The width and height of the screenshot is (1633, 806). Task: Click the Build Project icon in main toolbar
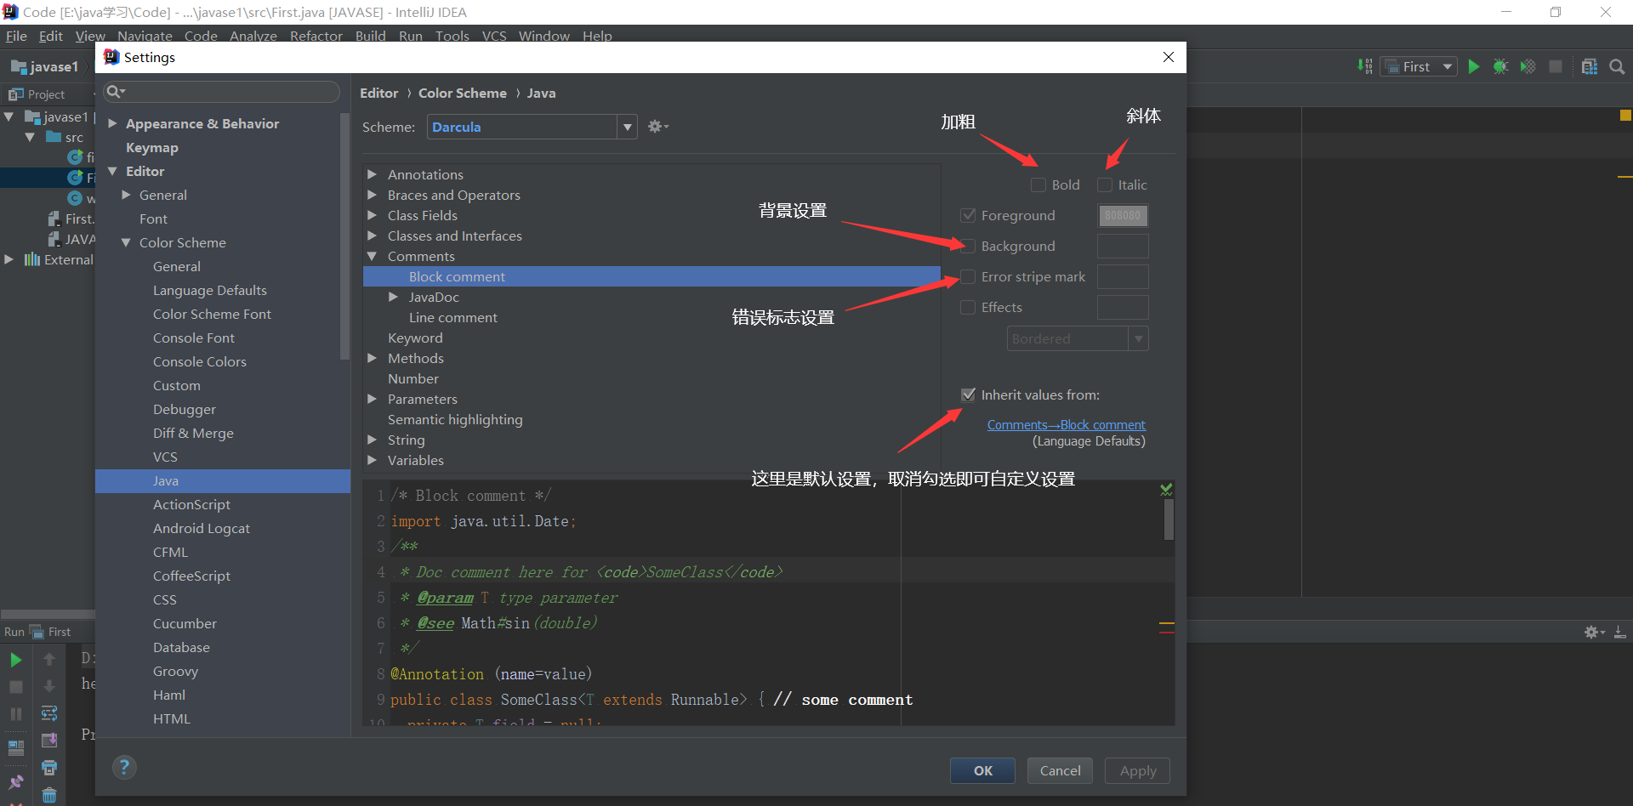(1365, 66)
